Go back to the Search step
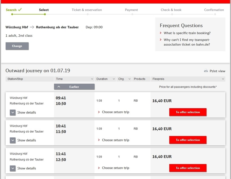Screen dimensions: 231x179 (x=11, y=10)
